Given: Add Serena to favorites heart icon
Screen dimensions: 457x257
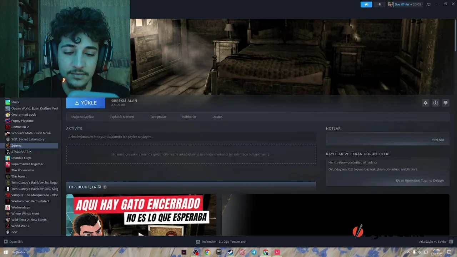Looking at the screenshot, I should click(x=446, y=103).
